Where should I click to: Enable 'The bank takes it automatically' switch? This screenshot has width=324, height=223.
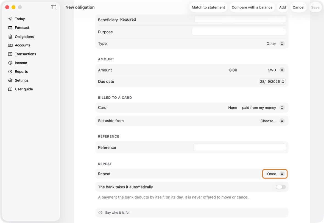click(x=281, y=187)
